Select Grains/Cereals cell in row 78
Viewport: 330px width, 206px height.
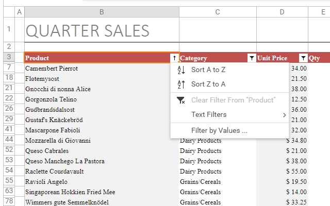218,202
